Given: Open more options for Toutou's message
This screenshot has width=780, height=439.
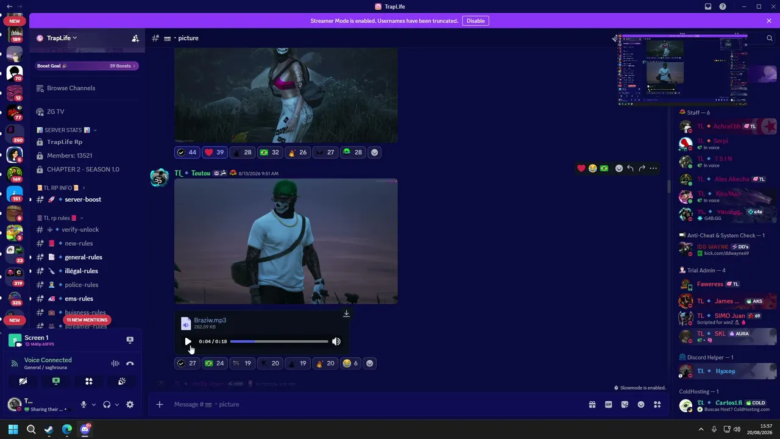Looking at the screenshot, I should (653, 168).
